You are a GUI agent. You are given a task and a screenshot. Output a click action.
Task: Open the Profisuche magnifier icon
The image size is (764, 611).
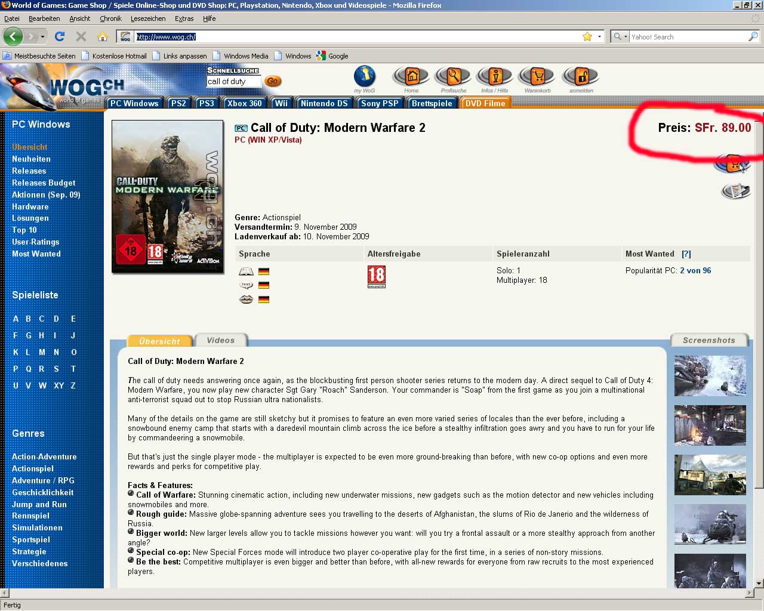pyautogui.click(x=454, y=76)
